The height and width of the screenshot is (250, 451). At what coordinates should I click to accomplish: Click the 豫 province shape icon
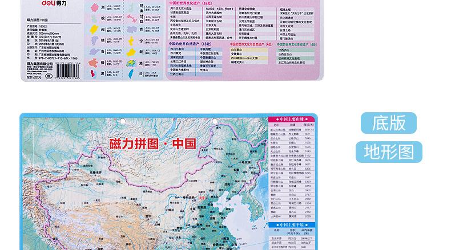[x=95, y=63]
